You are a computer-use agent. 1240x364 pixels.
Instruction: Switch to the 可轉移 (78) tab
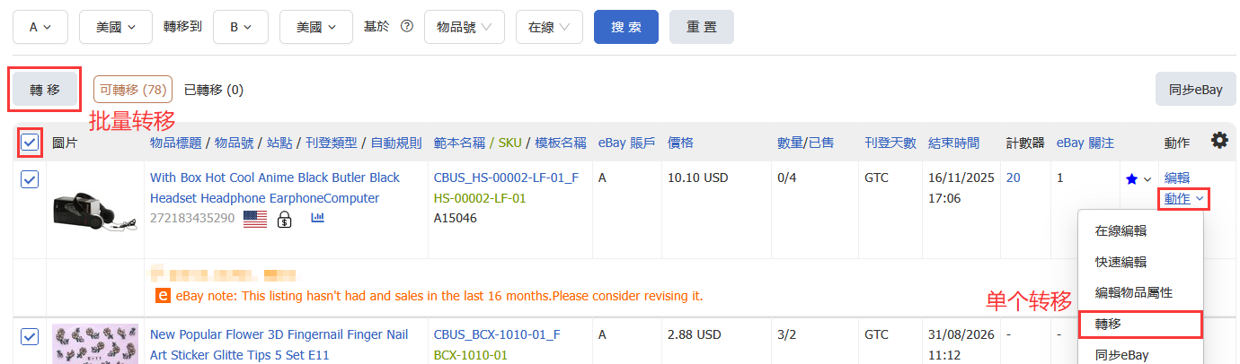[133, 90]
